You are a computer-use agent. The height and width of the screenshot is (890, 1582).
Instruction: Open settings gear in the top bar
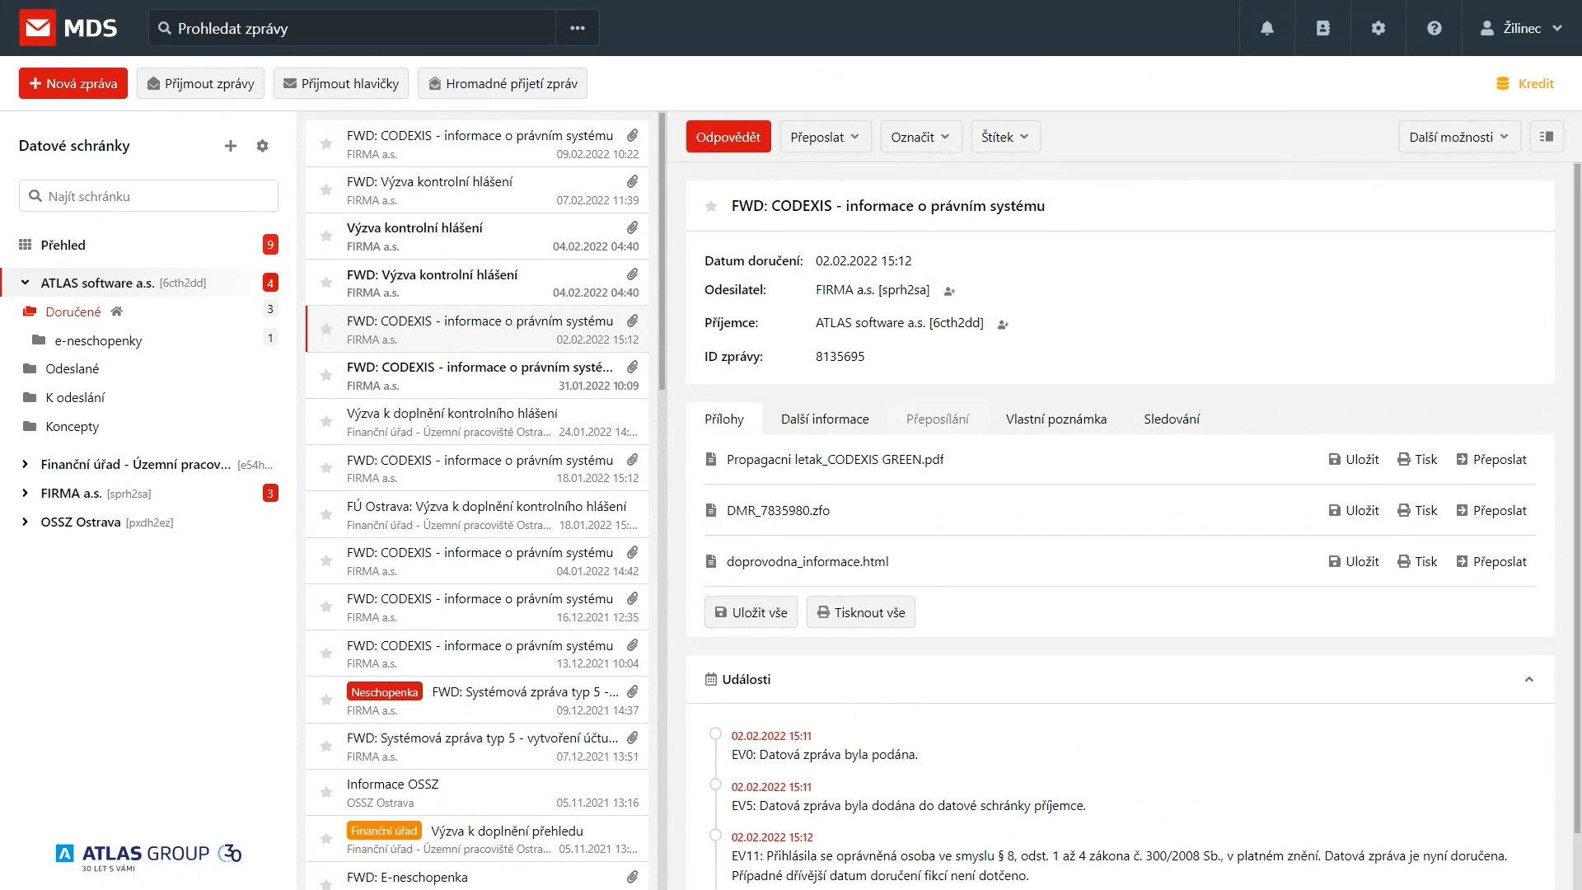(x=1378, y=28)
